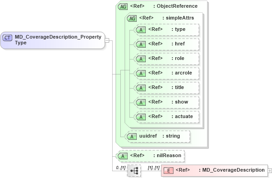The image size is (272, 178).
Task: Select the ': role' attribute reference
Action: pos(178,58)
